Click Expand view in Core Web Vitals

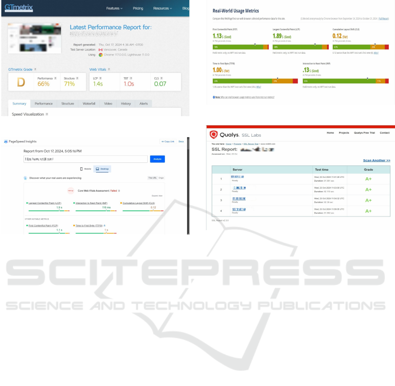point(157,196)
